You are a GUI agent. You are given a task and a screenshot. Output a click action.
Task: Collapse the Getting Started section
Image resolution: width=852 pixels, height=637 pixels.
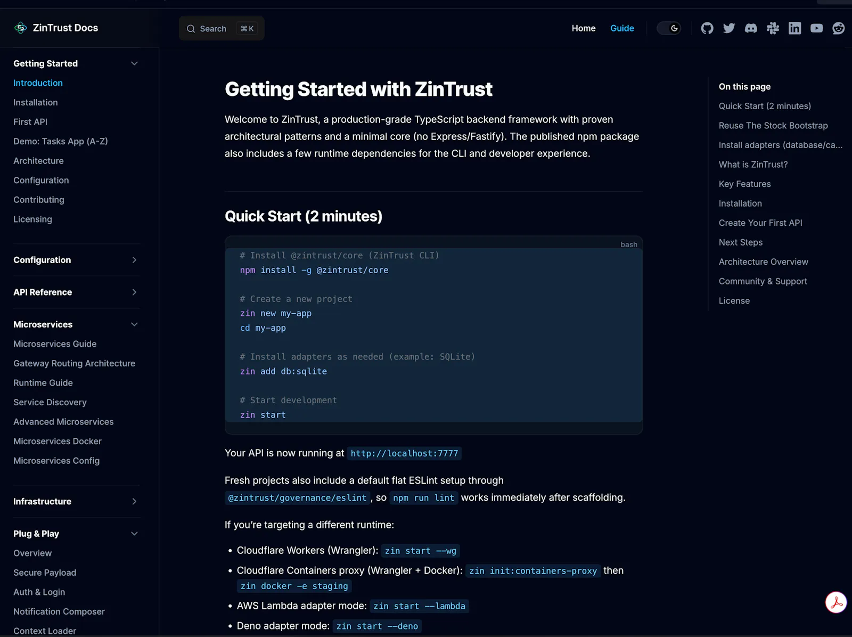[x=134, y=63]
